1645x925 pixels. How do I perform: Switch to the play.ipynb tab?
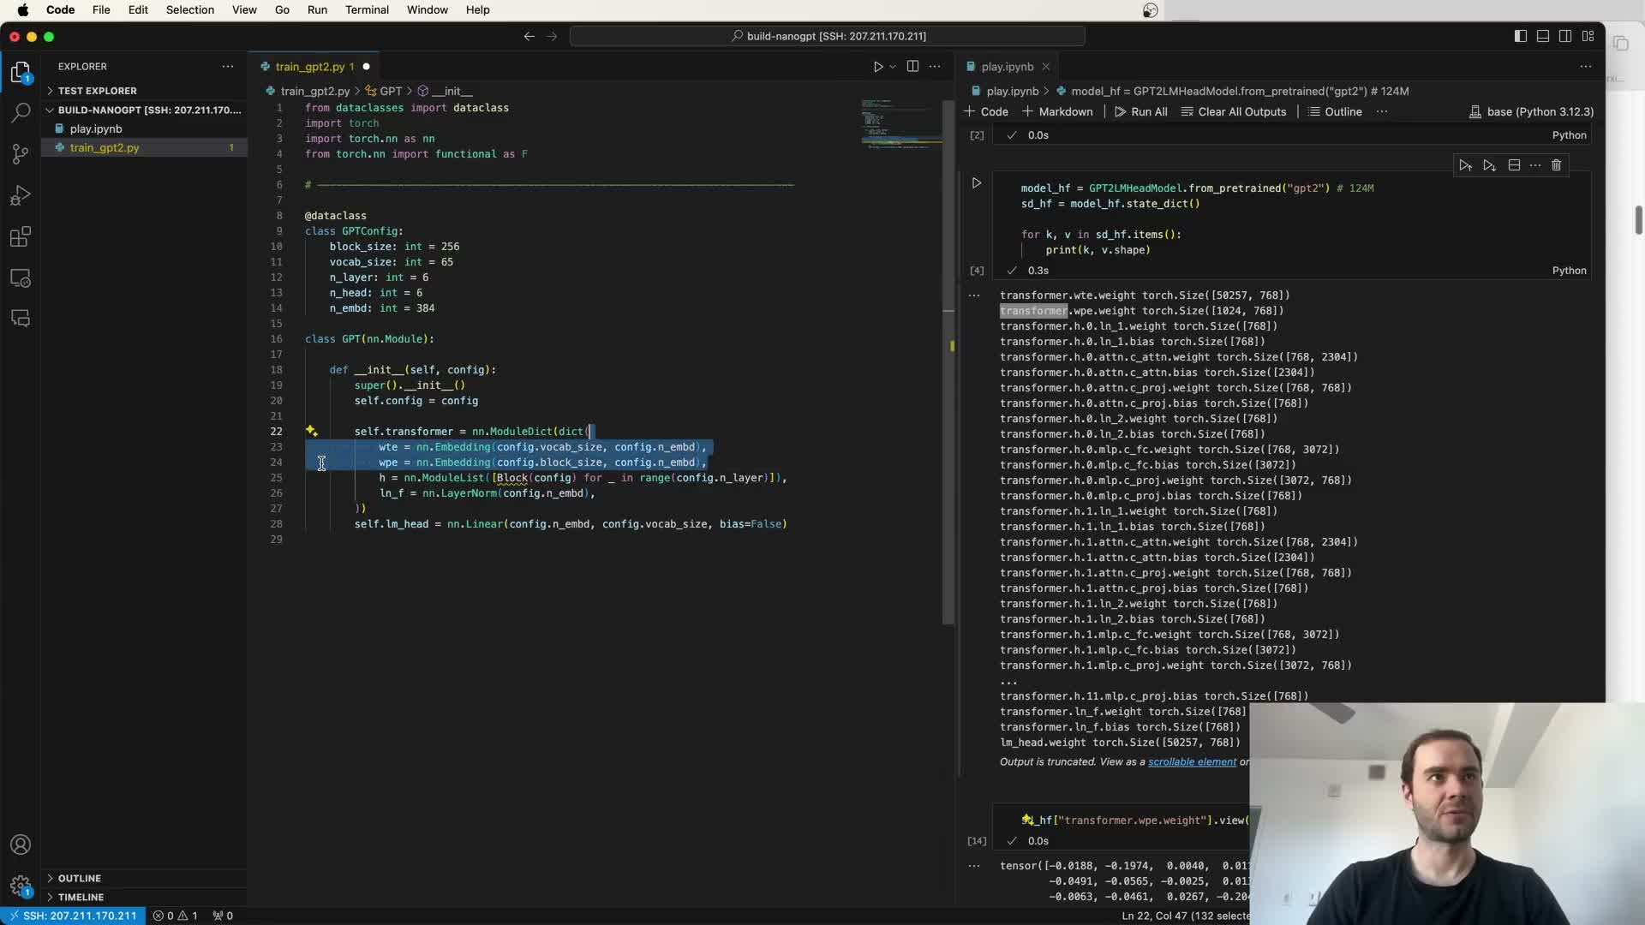[1007, 67]
